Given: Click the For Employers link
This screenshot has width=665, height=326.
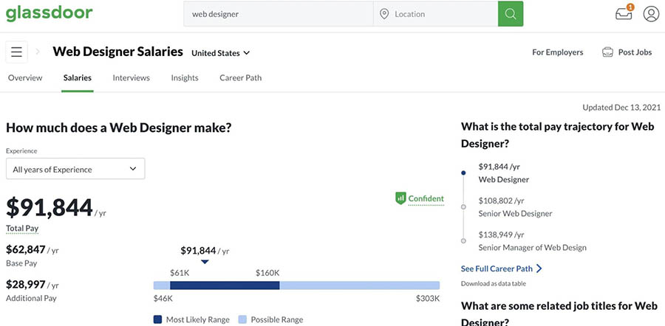Looking at the screenshot, I should pos(557,52).
